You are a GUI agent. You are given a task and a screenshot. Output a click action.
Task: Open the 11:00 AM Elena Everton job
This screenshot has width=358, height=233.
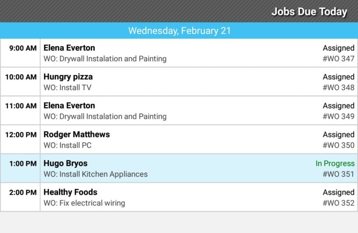tap(69, 106)
